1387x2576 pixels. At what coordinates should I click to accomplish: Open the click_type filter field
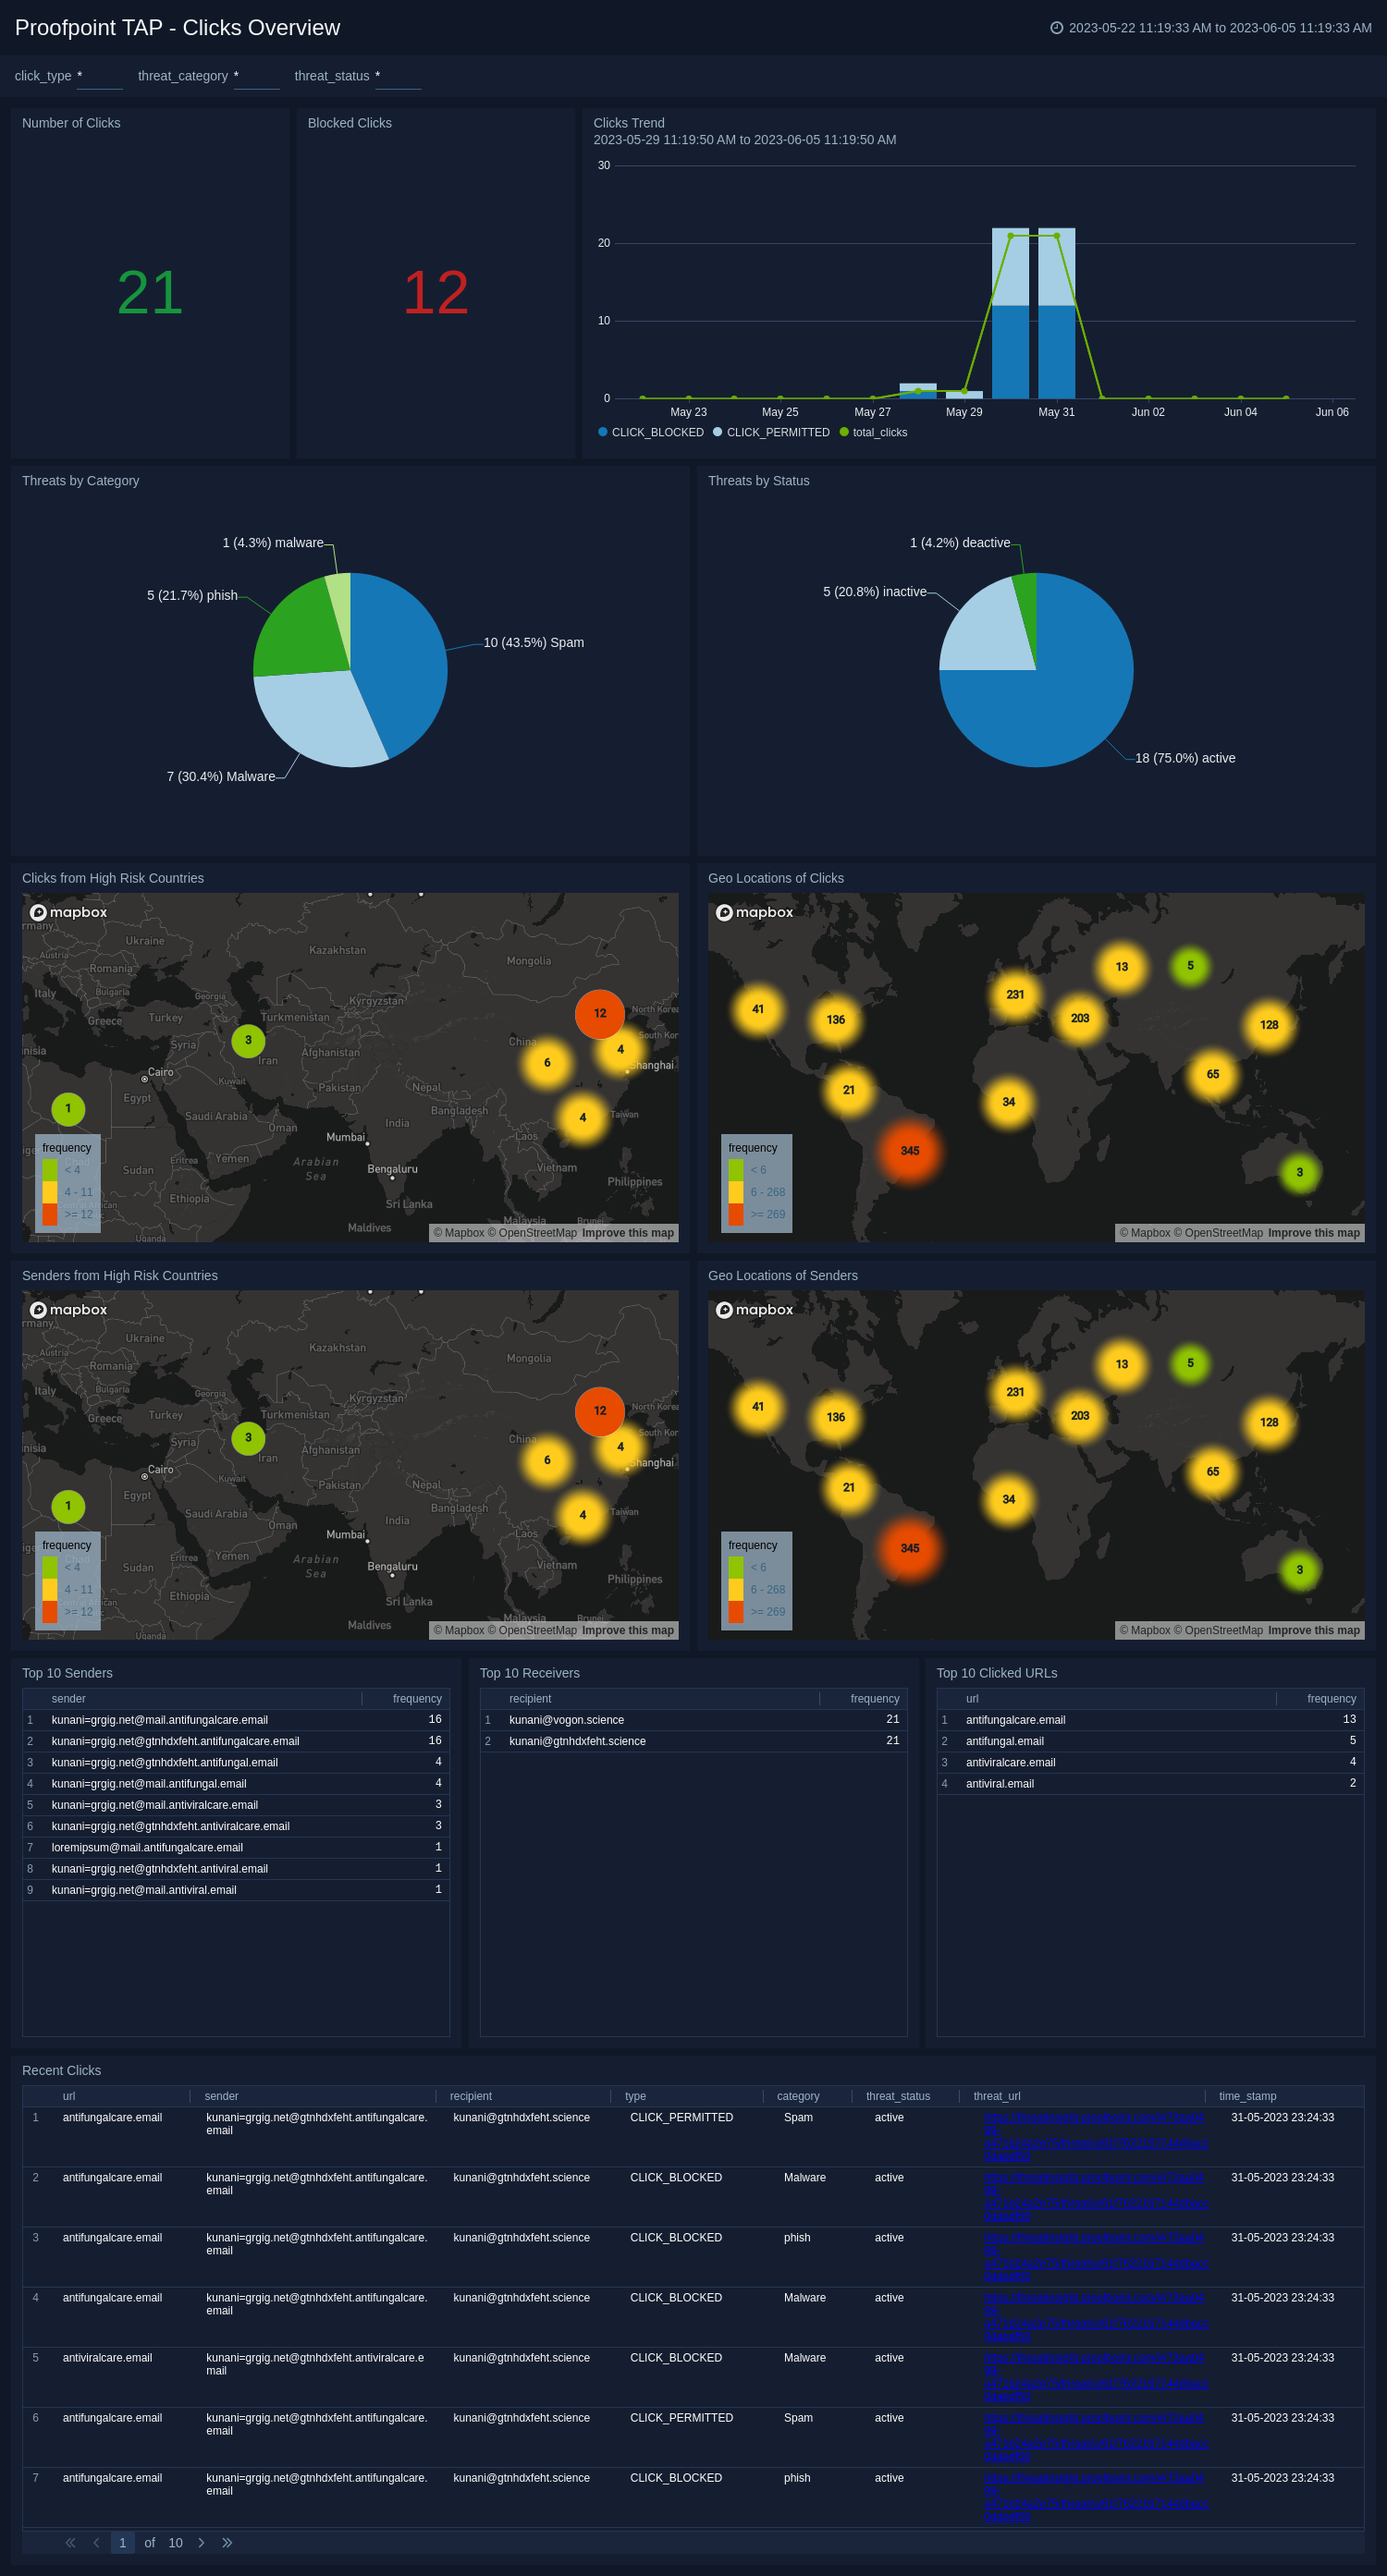(x=99, y=77)
